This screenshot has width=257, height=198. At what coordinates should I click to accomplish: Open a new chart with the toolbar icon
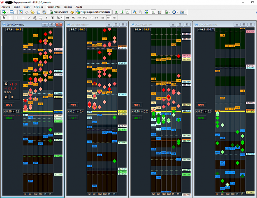coord(4,12)
